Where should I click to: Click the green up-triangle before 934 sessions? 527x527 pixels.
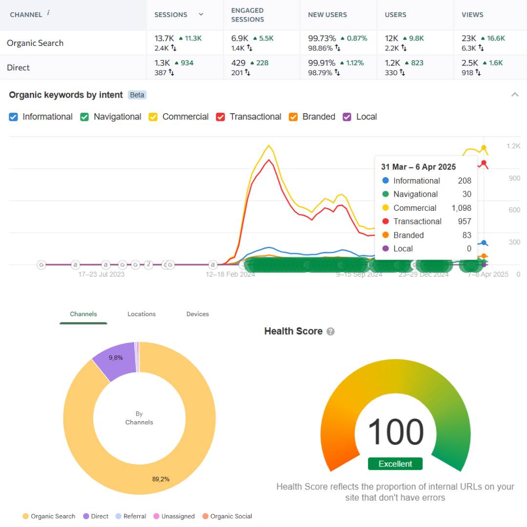177,63
